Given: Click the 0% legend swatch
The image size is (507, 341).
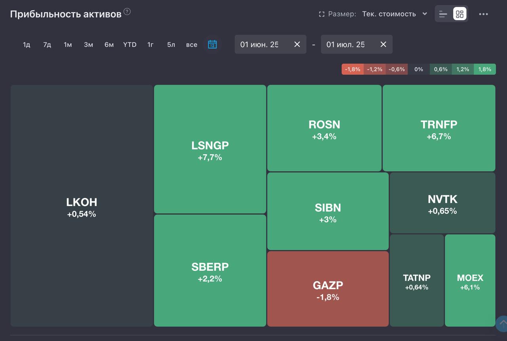Looking at the screenshot, I should (x=419, y=69).
